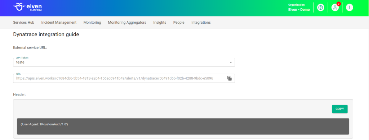The height and width of the screenshot is (140, 369).
Task: Open the Organization Elven - Demo switcher
Action: [299, 8]
